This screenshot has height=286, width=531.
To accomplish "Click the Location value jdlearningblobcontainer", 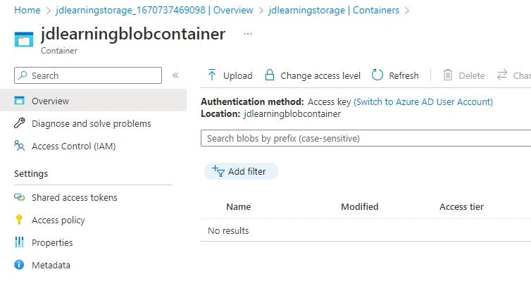I will pyautogui.click(x=292, y=114).
